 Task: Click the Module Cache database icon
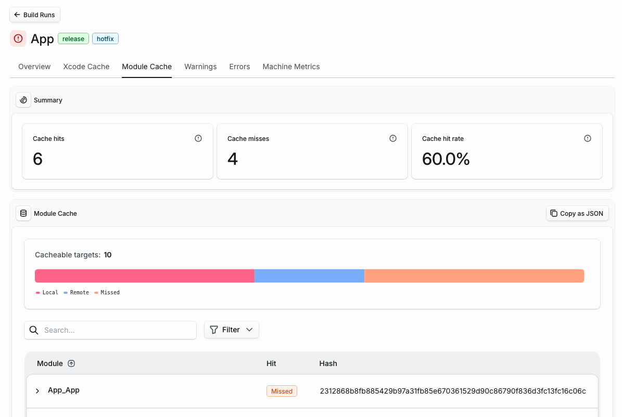pos(23,213)
